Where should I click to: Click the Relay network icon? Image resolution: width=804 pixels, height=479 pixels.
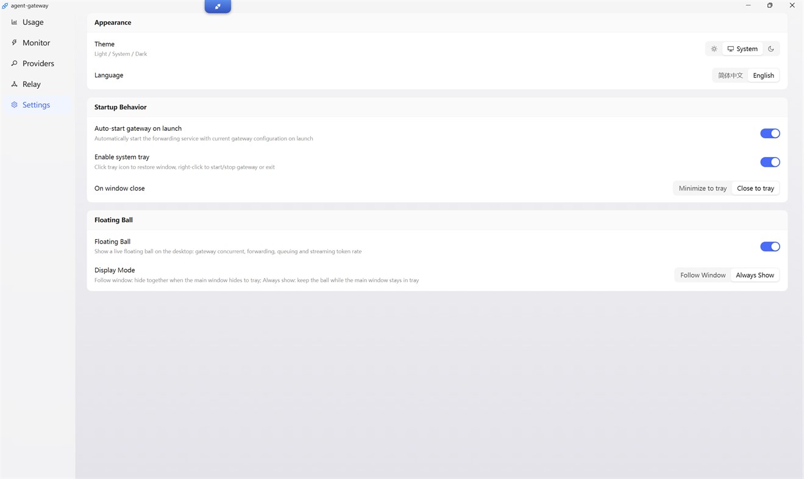coord(15,84)
